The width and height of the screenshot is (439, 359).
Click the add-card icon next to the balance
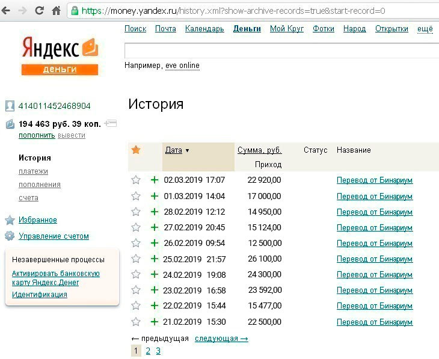[x=111, y=123]
